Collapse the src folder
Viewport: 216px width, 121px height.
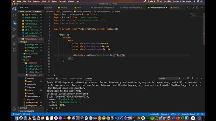coord(27,60)
